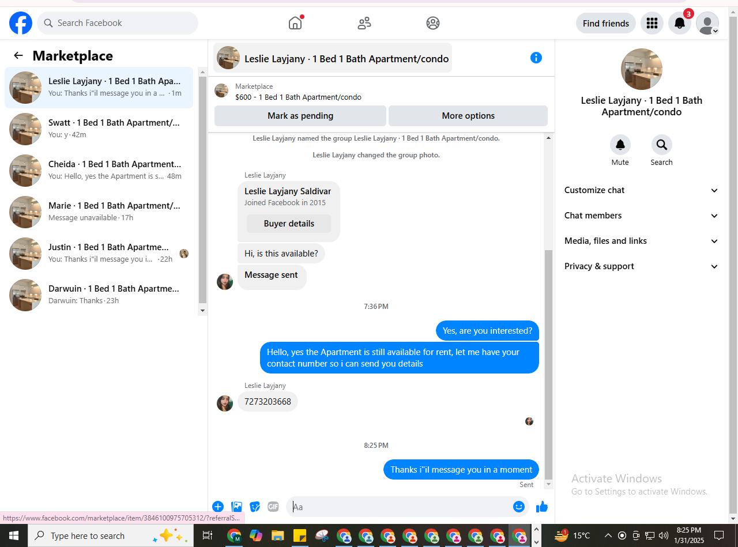738x547 pixels.
Task: Open the Justin conversation
Action: (x=99, y=254)
